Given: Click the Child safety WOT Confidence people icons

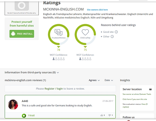Looking at the screenshot, I should (85, 59).
